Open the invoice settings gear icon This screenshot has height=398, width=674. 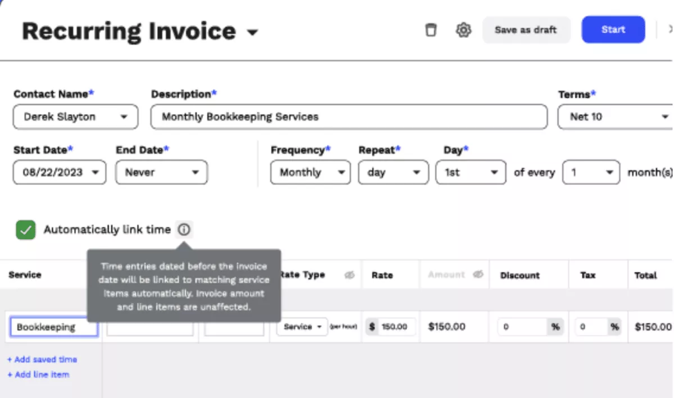click(x=463, y=30)
